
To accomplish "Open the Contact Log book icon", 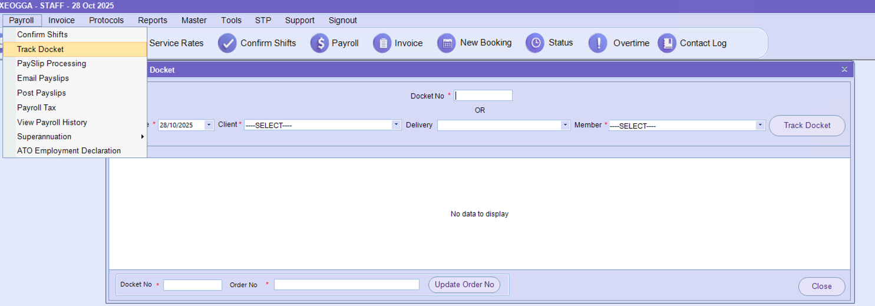I will [x=667, y=43].
